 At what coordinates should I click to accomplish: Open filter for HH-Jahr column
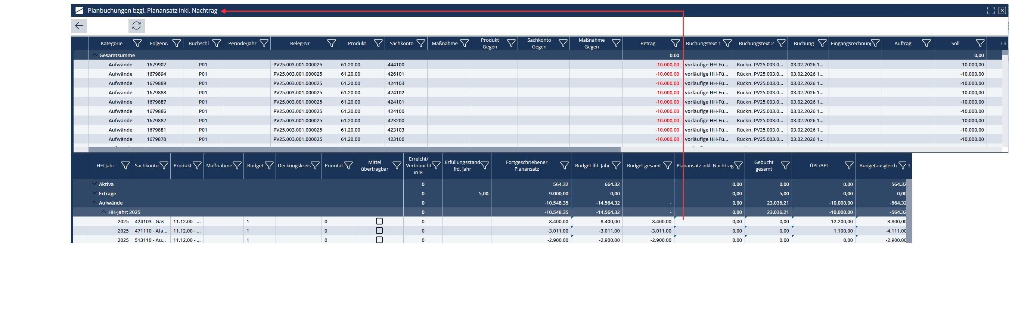coord(125,166)
